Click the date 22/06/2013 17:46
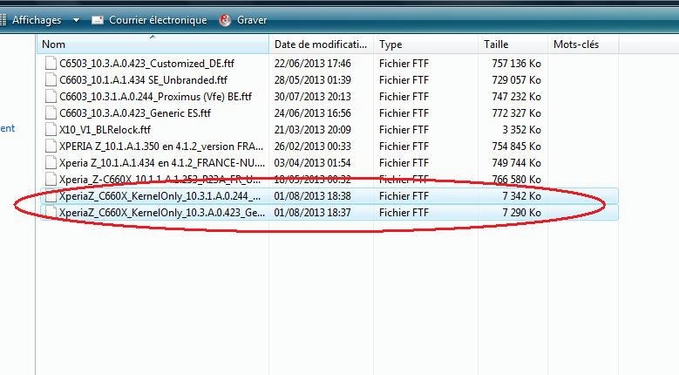This screenshot has width=679, height=375. (x=313, y=64)
